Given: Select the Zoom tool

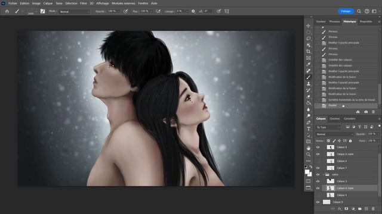Looking at the screenshot, I should pos(309,155).
